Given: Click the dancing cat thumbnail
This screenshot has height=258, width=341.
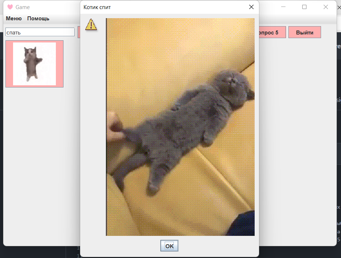Looking at the screenshot, I should click(x=34, y=64).
